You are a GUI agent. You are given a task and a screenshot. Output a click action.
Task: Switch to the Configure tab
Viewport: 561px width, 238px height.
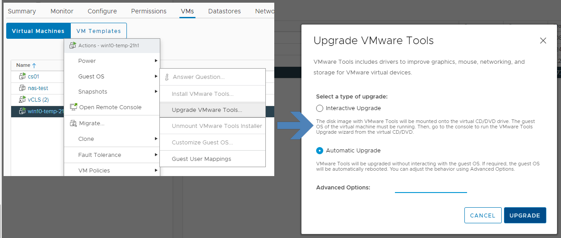[102, 11]
